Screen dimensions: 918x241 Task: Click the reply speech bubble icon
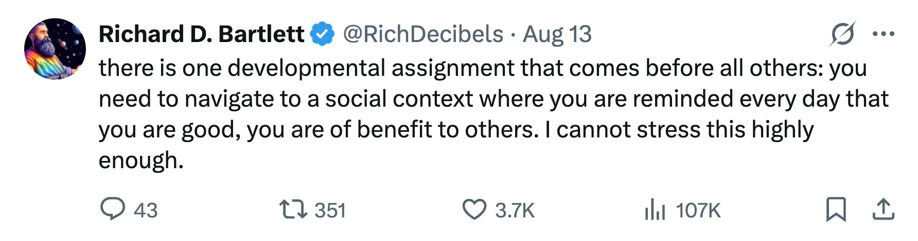point(112,209)
